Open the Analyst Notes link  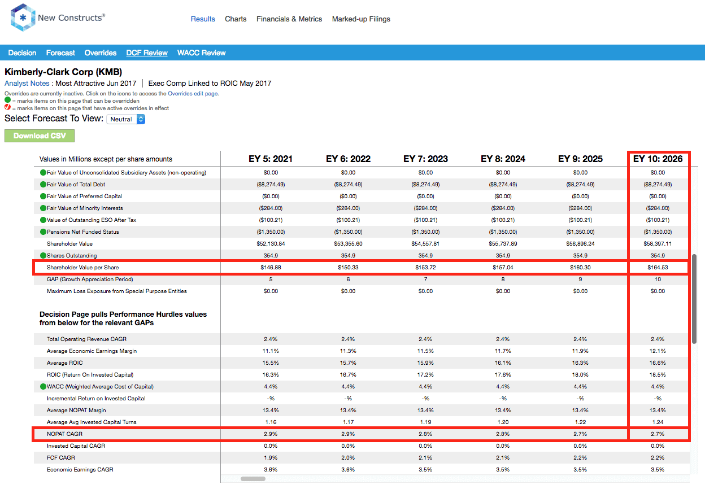[27, 83]
